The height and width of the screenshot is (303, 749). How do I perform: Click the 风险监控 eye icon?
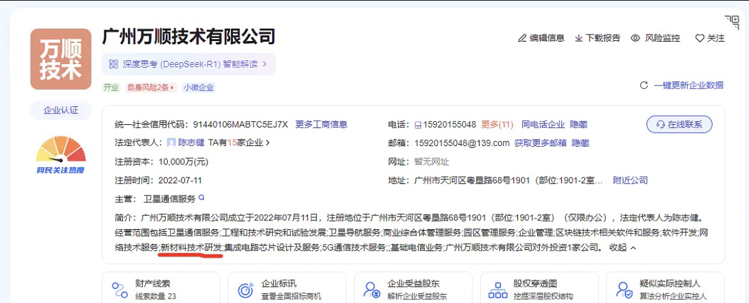pos(635,38)
